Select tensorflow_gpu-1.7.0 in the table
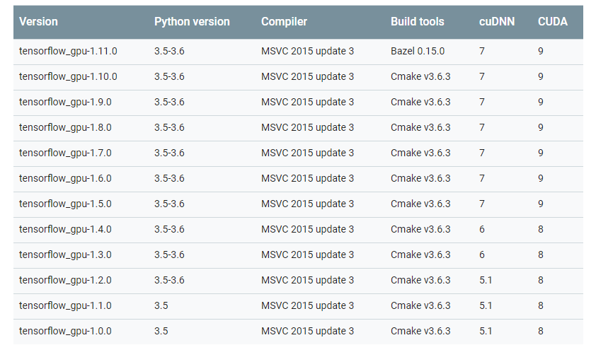This screenshot has width=596, height=345. coord(65,153)
